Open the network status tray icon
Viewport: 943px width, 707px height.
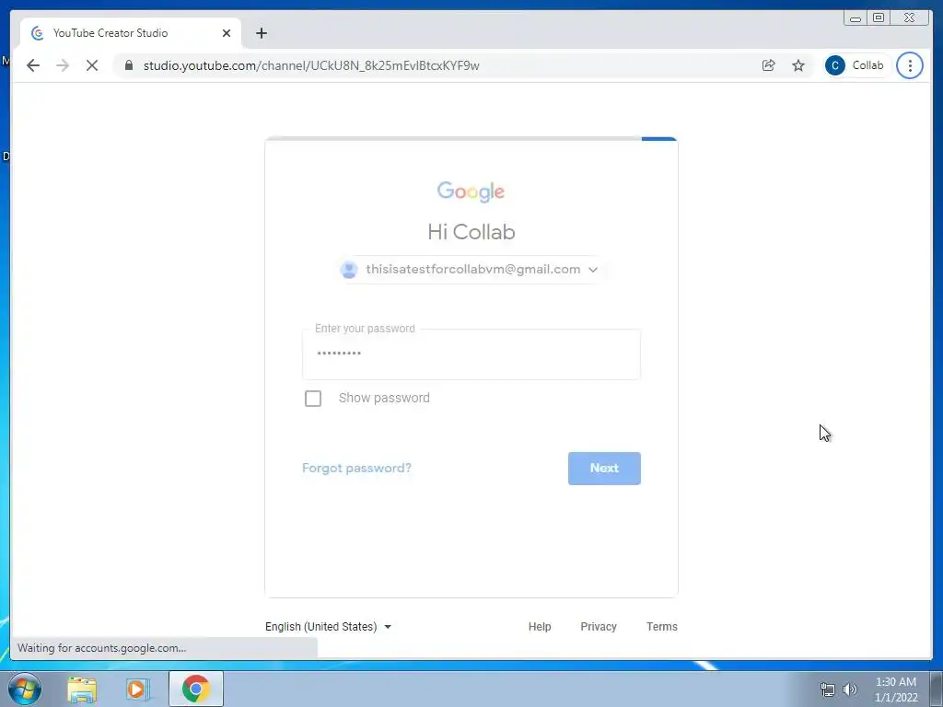click(828, 690)
